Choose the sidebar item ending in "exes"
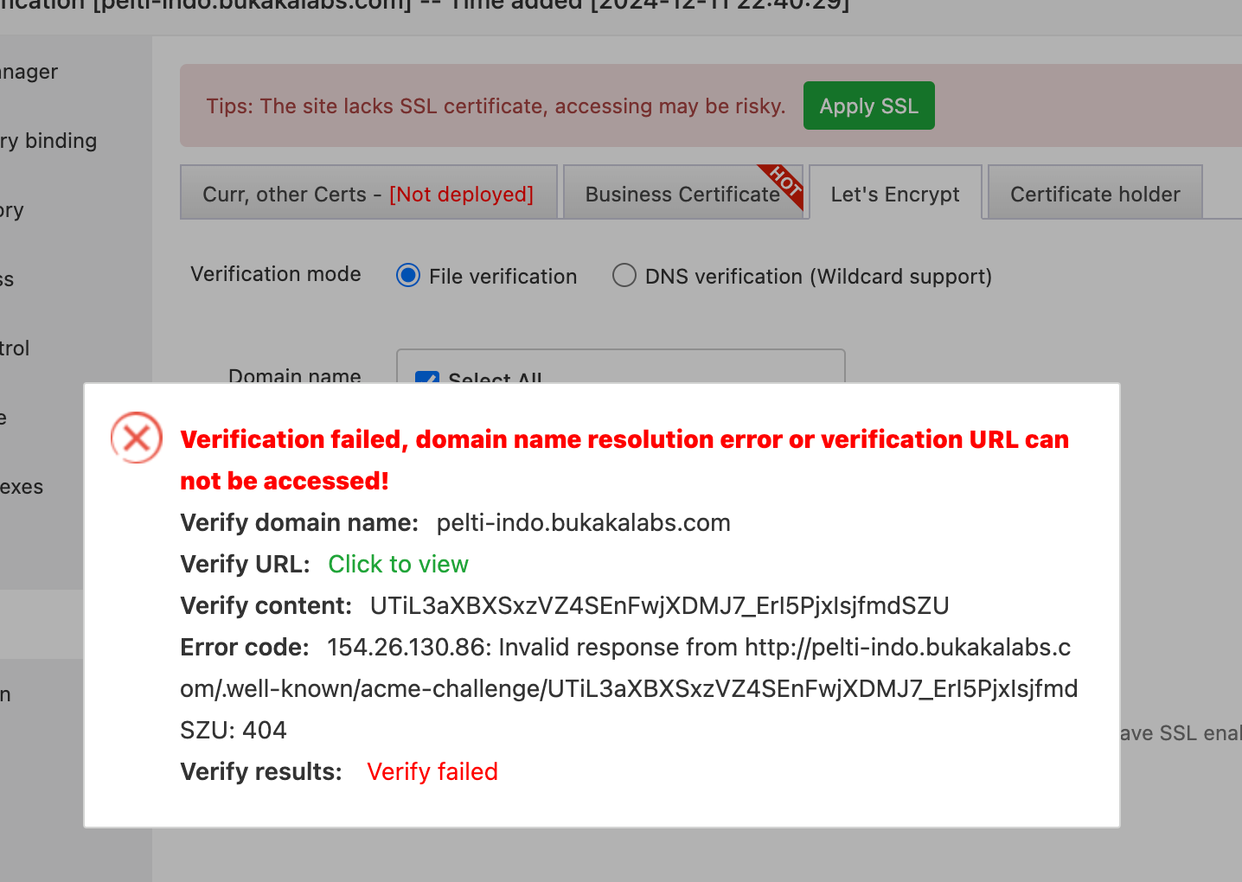 (x=22, y=487)
